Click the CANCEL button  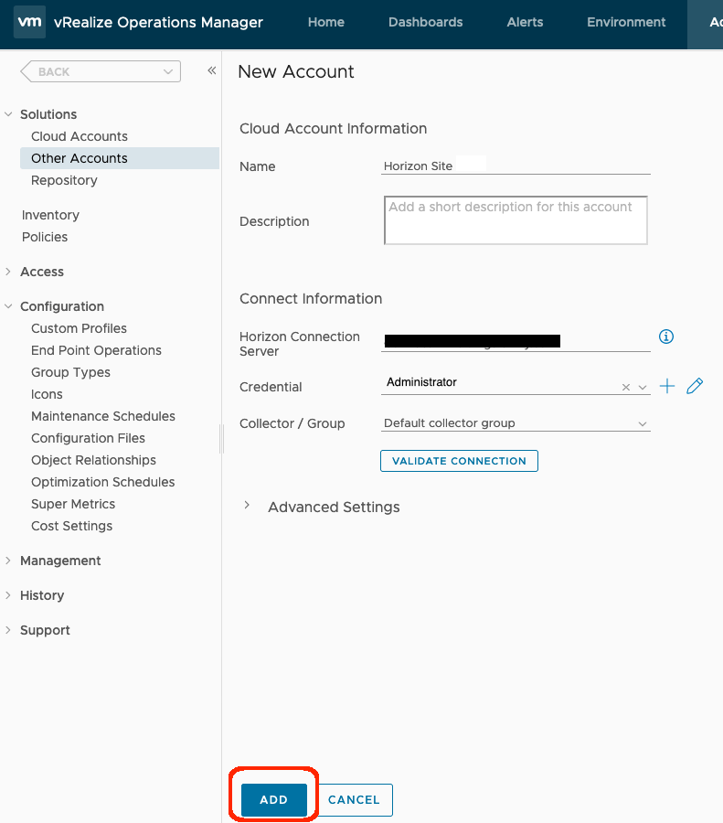pos(354,799)
